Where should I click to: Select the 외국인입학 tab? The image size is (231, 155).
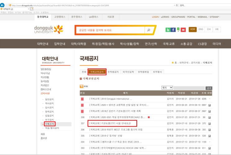tap(128, 72)
